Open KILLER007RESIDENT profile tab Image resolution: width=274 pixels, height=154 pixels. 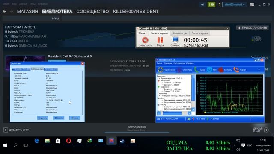pyautogui.click(x=136, y=12)
